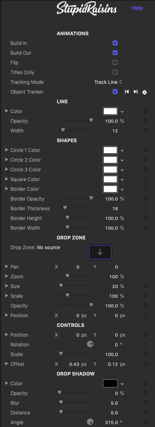Enable the Flip checkbox
This screenshot has width=155, height=427.
pos(115,63)
